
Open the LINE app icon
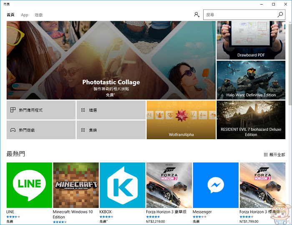(30, 185)
